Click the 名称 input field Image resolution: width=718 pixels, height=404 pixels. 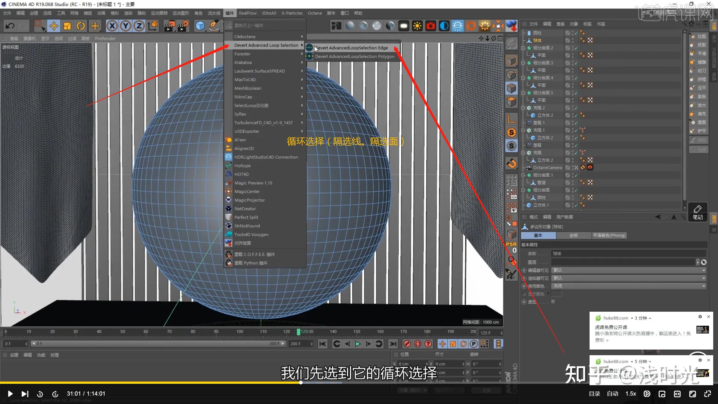click(628, 254)
